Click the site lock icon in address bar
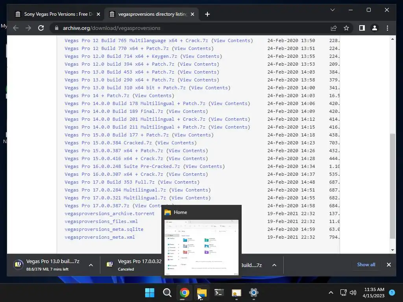Viewport: 403px width, 302px height. (x=57, y=28)
